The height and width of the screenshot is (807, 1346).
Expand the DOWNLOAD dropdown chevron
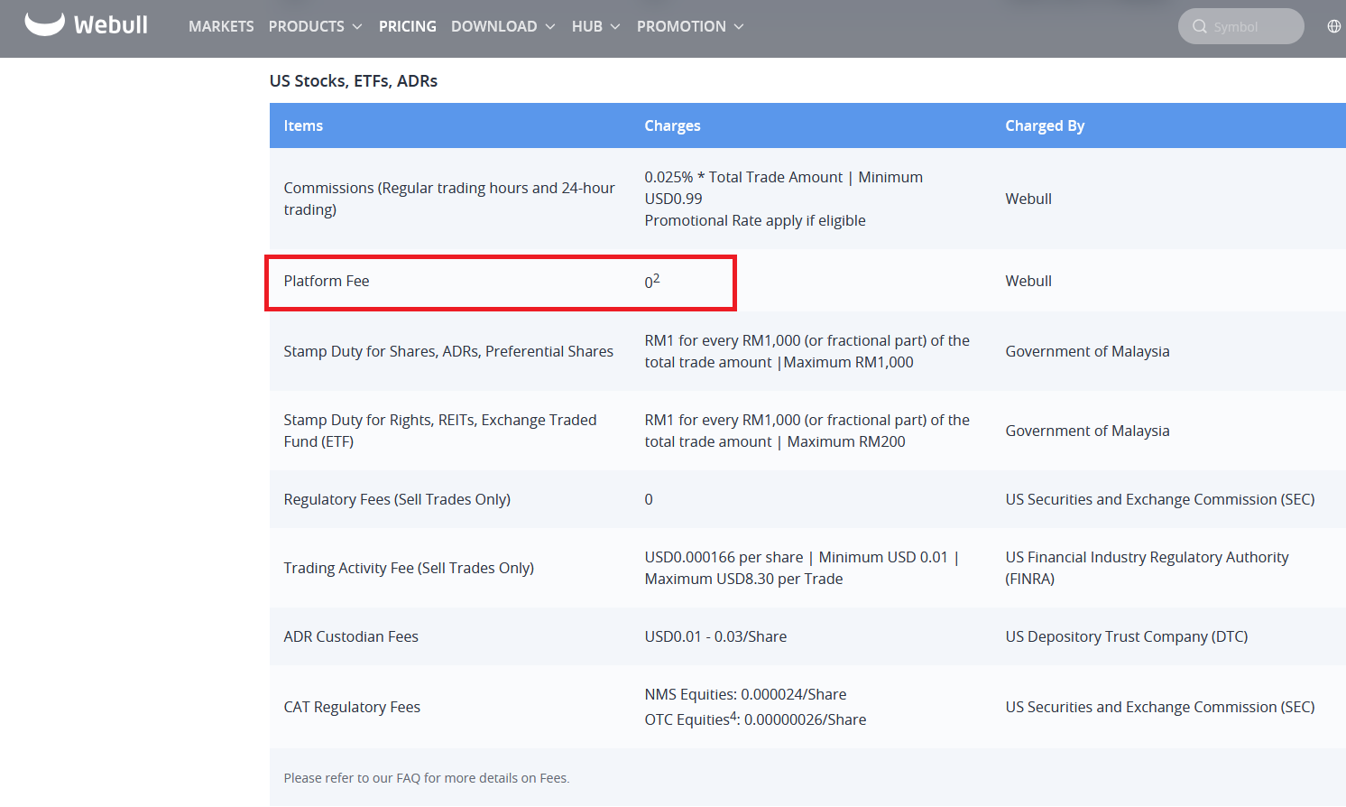click(x=550, y=27)
